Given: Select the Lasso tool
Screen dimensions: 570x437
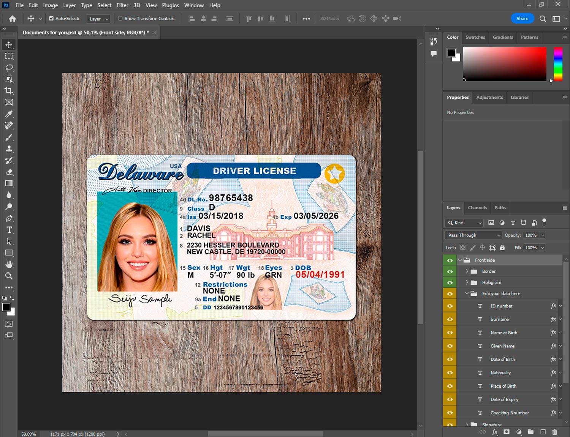Looking at the screenshot, I should [x=9, y=68].
